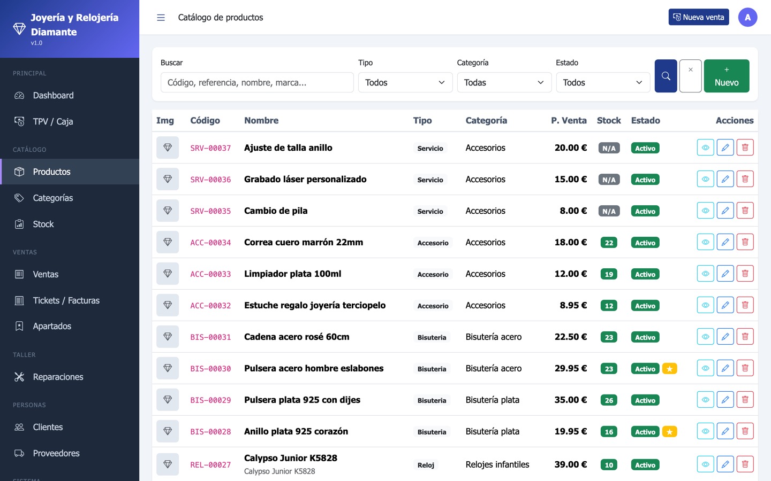Delete Ajuste de talla anillo product
This screenshot has width=771, height=481.
(745, 148)
